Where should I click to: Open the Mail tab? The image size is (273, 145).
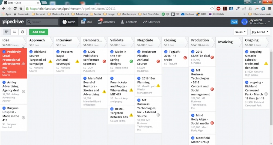tap(86, 22)
